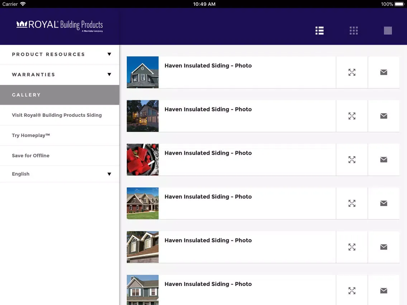Open the night-lit house thumbnail

[x=143, y=116]
